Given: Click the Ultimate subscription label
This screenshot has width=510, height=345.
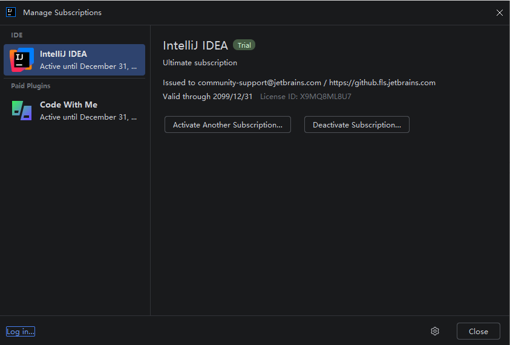Looking at the screenshot, I should pyautogui.click(x=200, y=63).
